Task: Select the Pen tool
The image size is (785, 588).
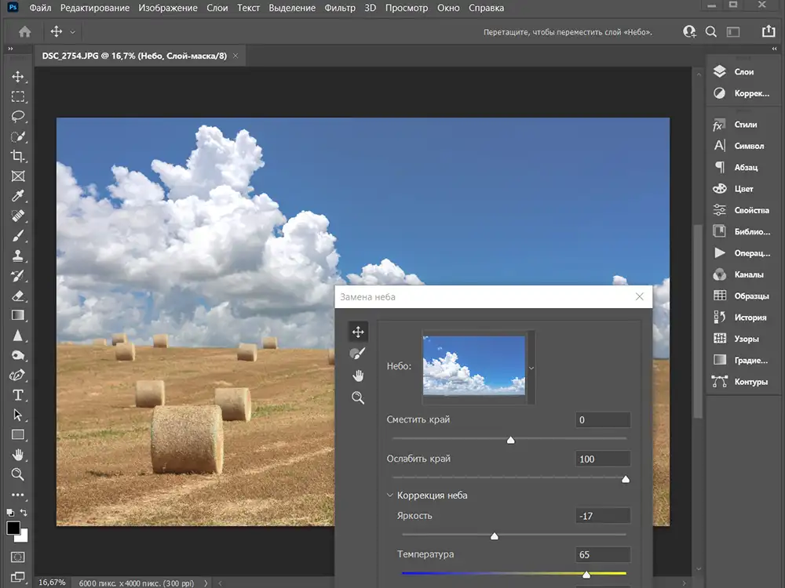Action: pyautogui.click(x=18, y=375)
